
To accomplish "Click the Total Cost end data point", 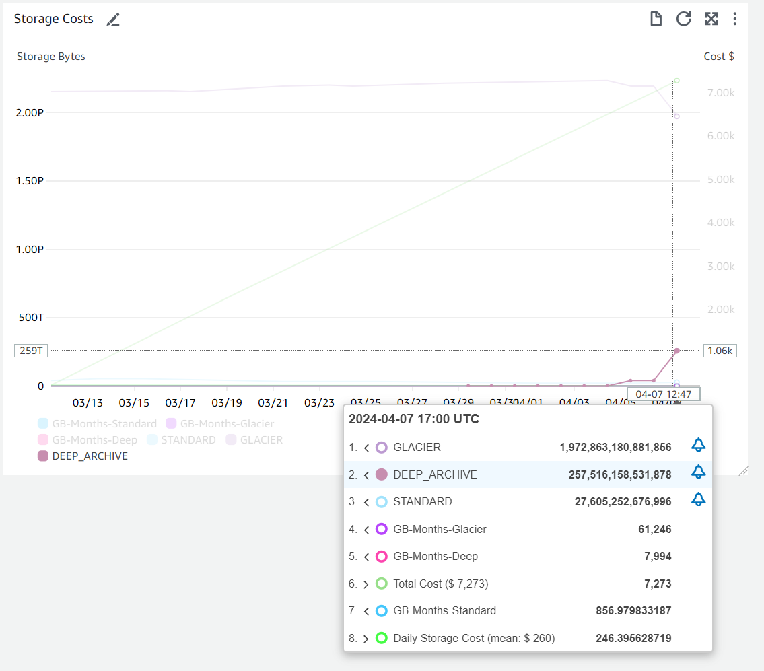I will tap(676, 81).
